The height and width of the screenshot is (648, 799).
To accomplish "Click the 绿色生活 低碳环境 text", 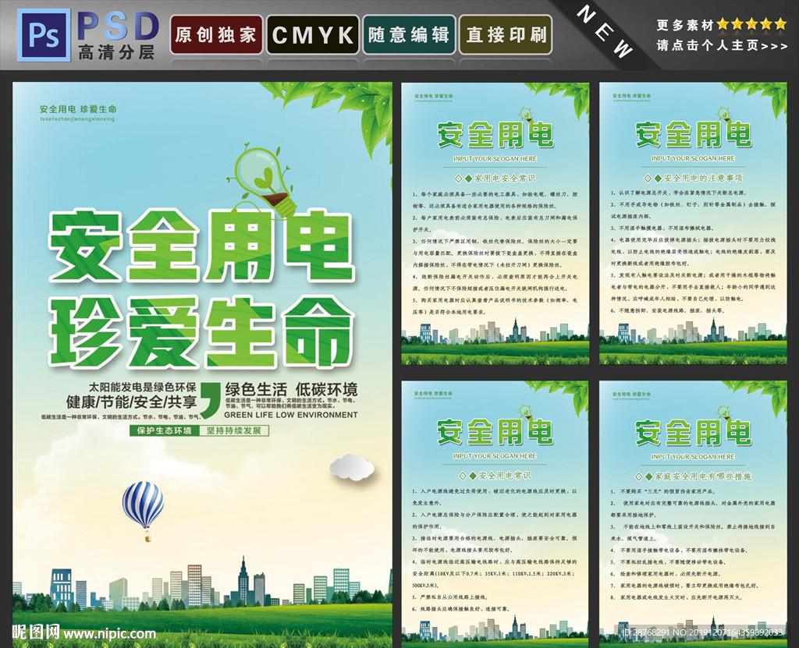I will coord(291,390).
